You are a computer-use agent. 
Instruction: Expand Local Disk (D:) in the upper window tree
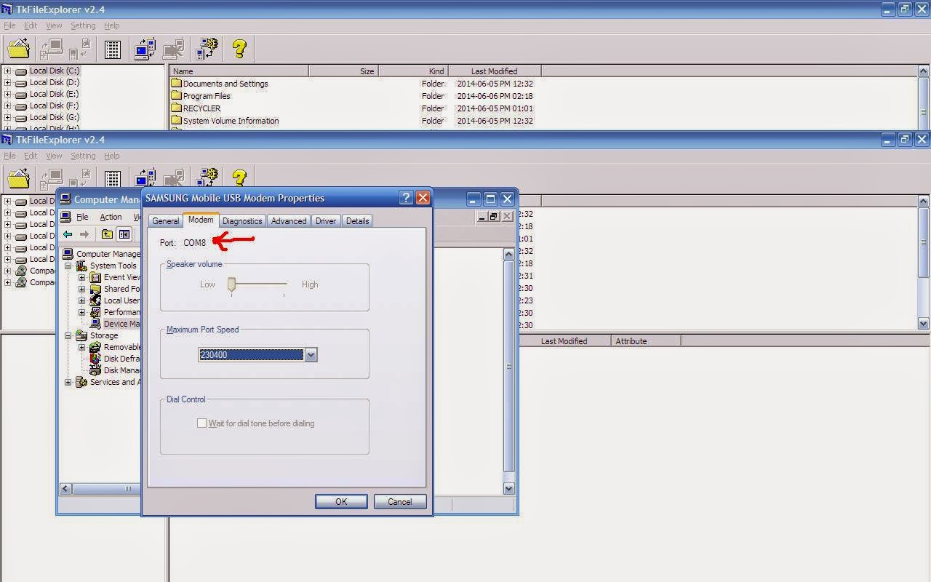(x=7, y=82)
